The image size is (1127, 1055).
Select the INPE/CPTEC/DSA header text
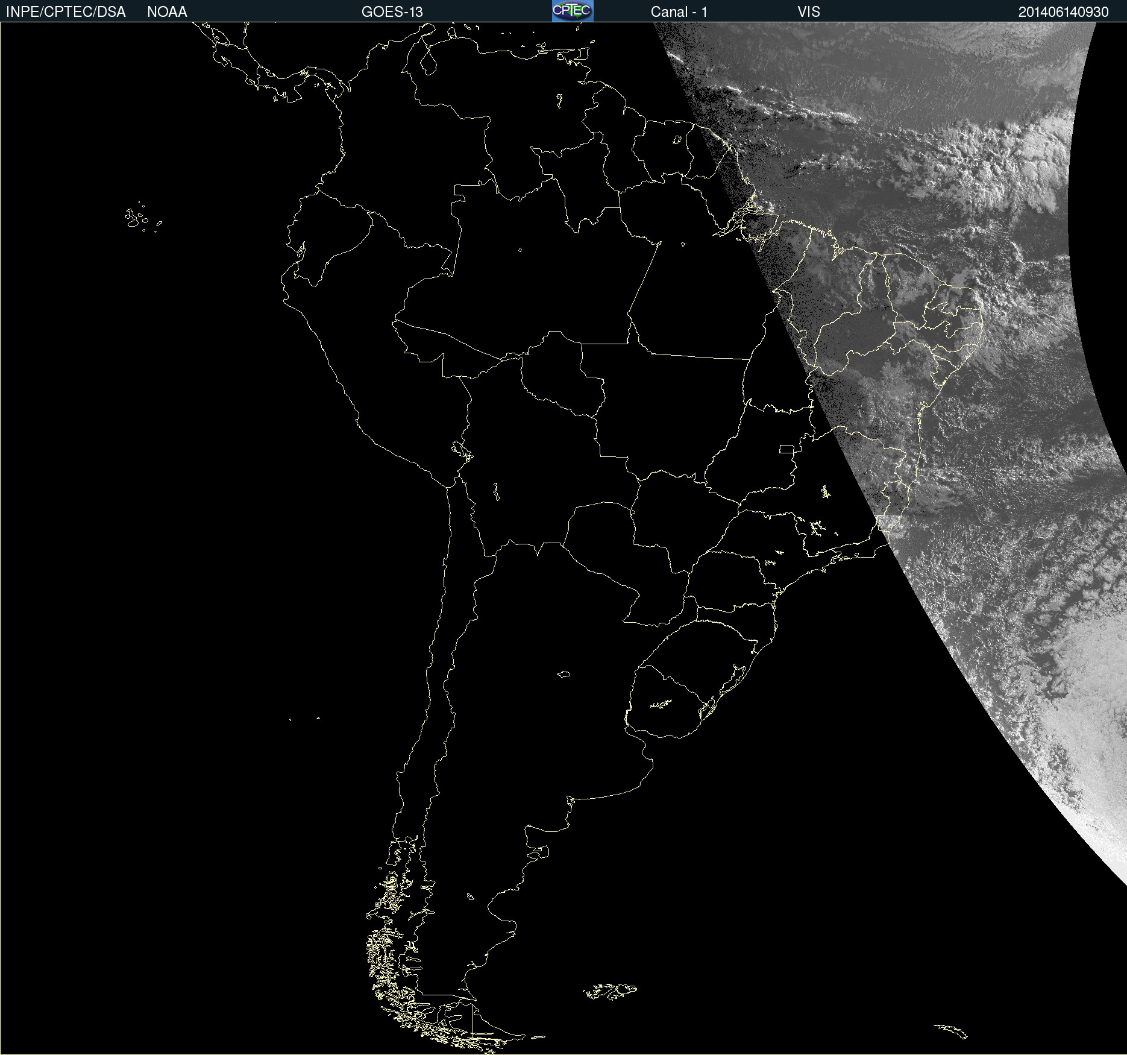coord(66,12)
